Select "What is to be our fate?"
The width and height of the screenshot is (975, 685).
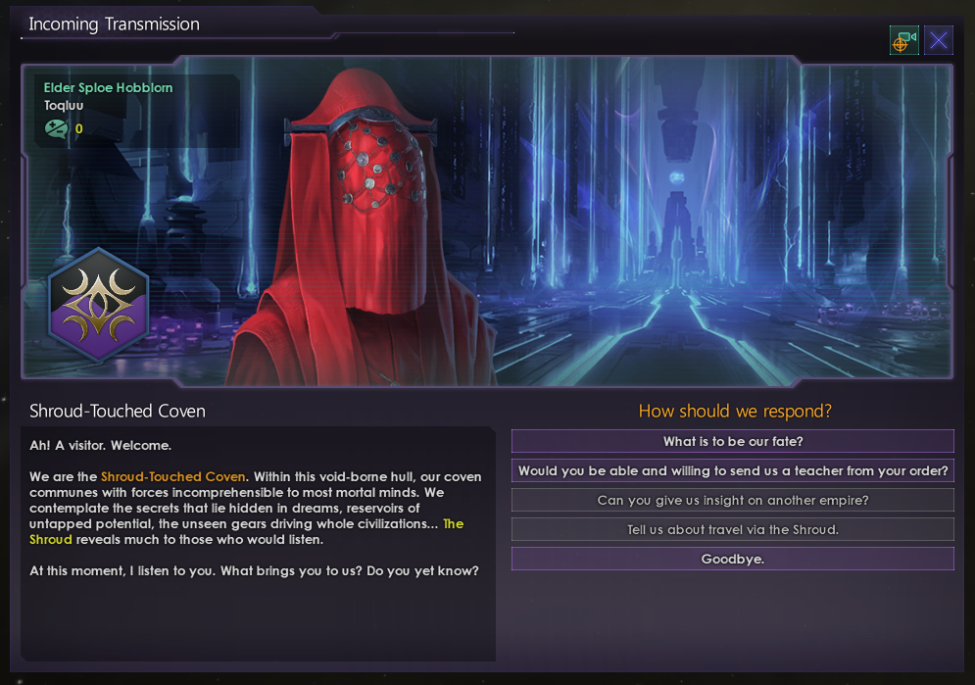(733, 441)
